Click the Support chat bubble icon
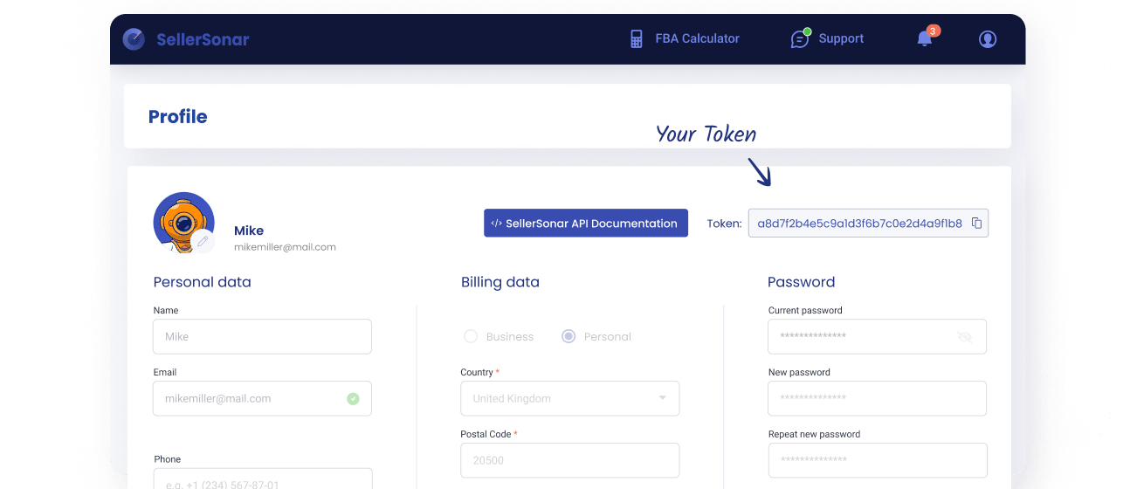This screenshot has height=489, width=1137. point(800,39)
